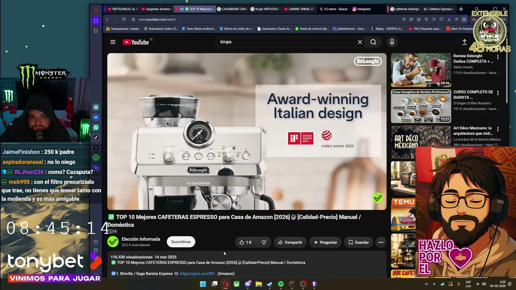Take page snapshot with camera icon
Screen dimensions: 516x290
(x=419, y=19)
